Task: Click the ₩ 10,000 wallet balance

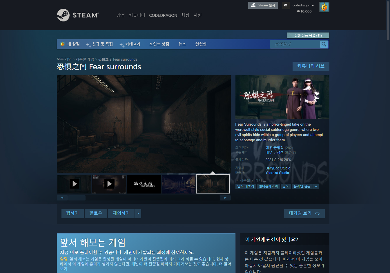Action: point(304,11)
